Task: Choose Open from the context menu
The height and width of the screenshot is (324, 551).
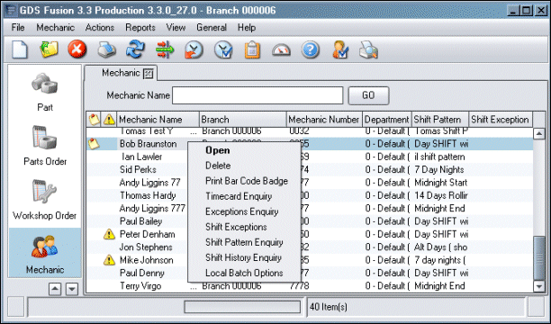Action: click(x=244, y=150)
